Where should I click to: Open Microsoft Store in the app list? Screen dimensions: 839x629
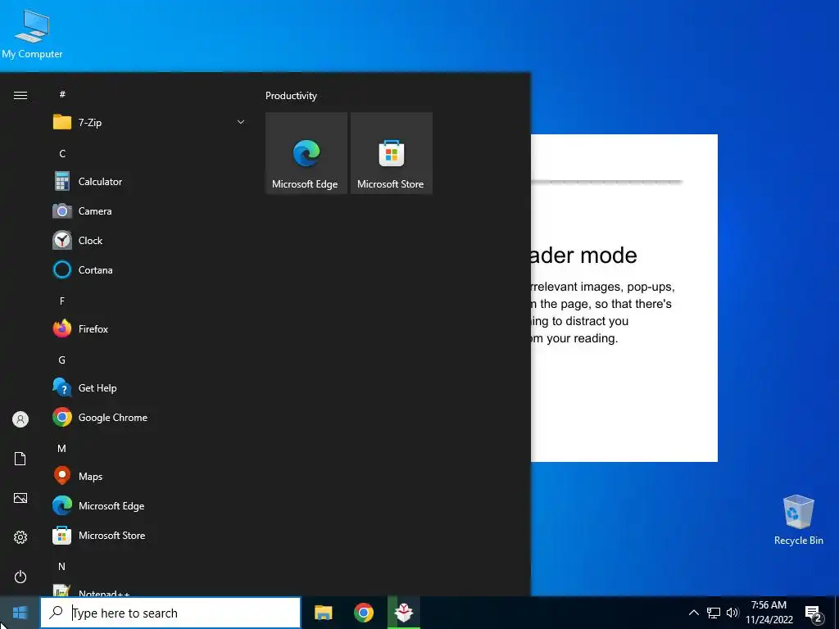click(x=149, y=535)
